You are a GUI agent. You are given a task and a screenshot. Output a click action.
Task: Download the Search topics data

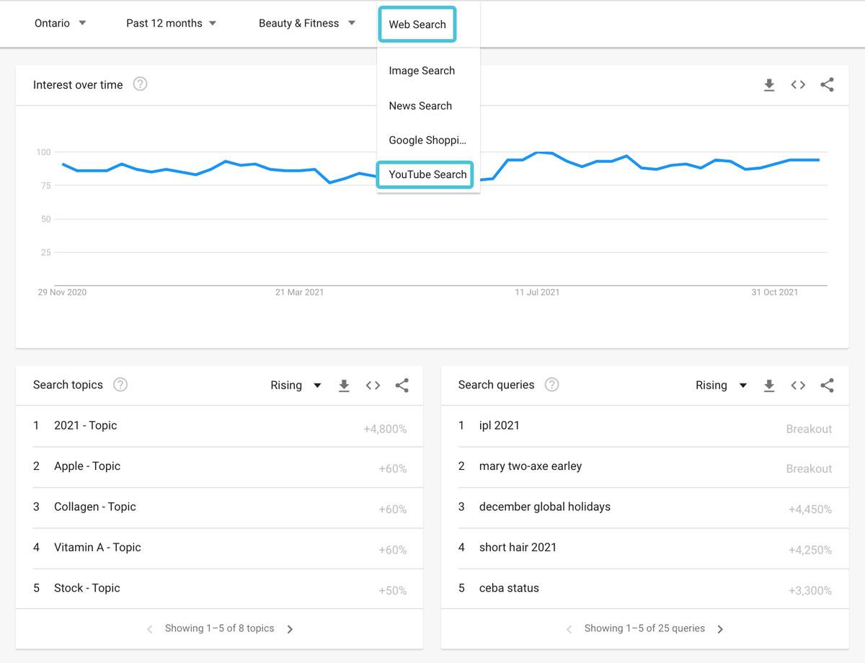(344, 386)
